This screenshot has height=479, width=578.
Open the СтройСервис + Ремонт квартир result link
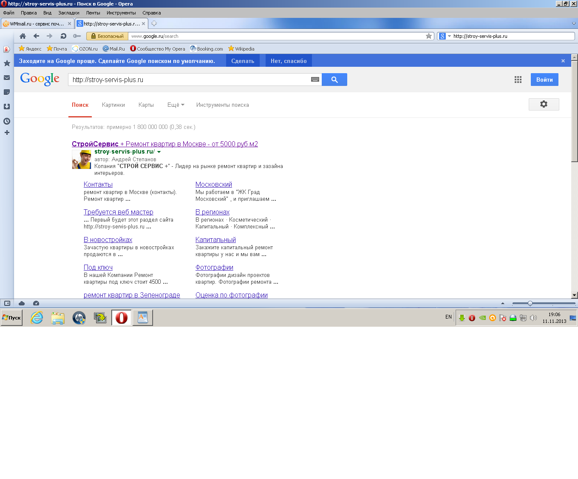pyautogui.click(x=165, y=144)
